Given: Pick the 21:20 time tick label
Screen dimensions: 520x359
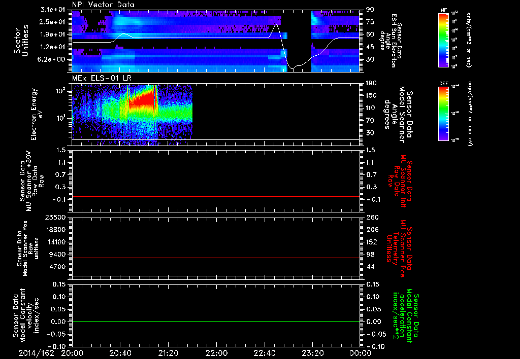Looking at the screenshot, I should click(x=168, y=353).
